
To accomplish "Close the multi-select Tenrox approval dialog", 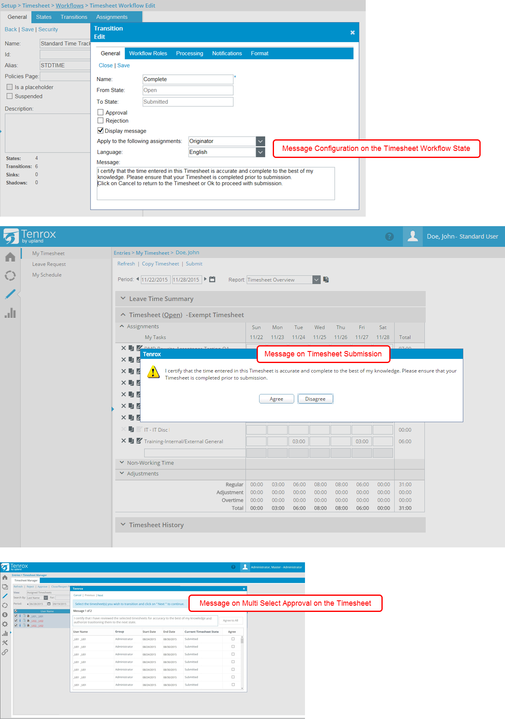I will click(x=244, y=588).
